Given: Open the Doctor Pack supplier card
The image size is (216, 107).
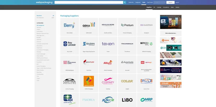Looking at the screenshot, I should click(146, 83).
